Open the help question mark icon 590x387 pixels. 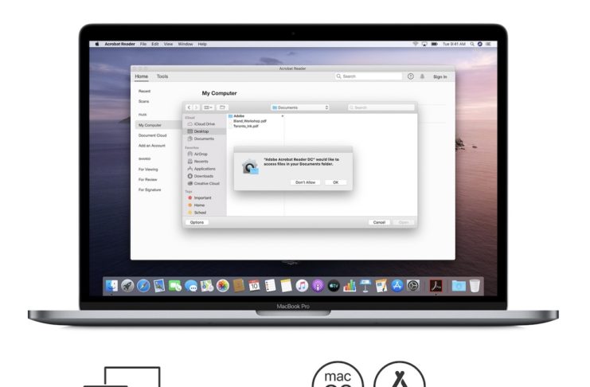[411, 76]
